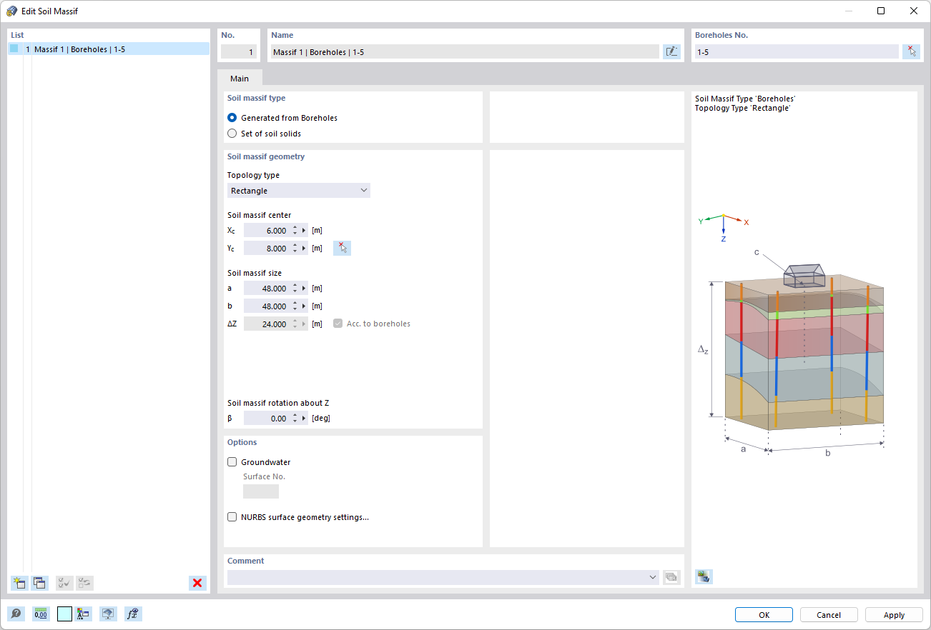931x630 pixels.
Task: Click the help speech-bubble icon
Action: point(16,614)
